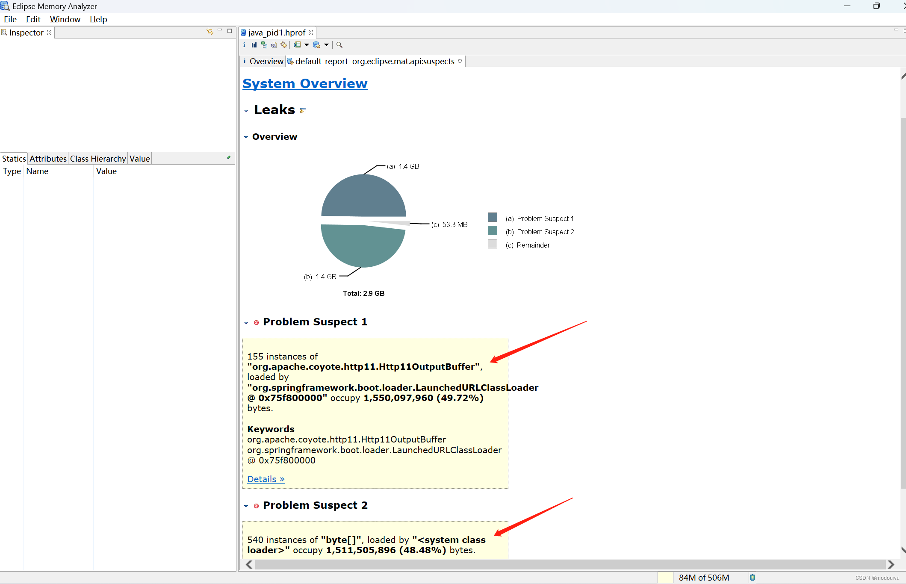Collapse the Problem Suspect 1 section
The width and height of the screenshot is (906, 584).
[x=246, y=323]
